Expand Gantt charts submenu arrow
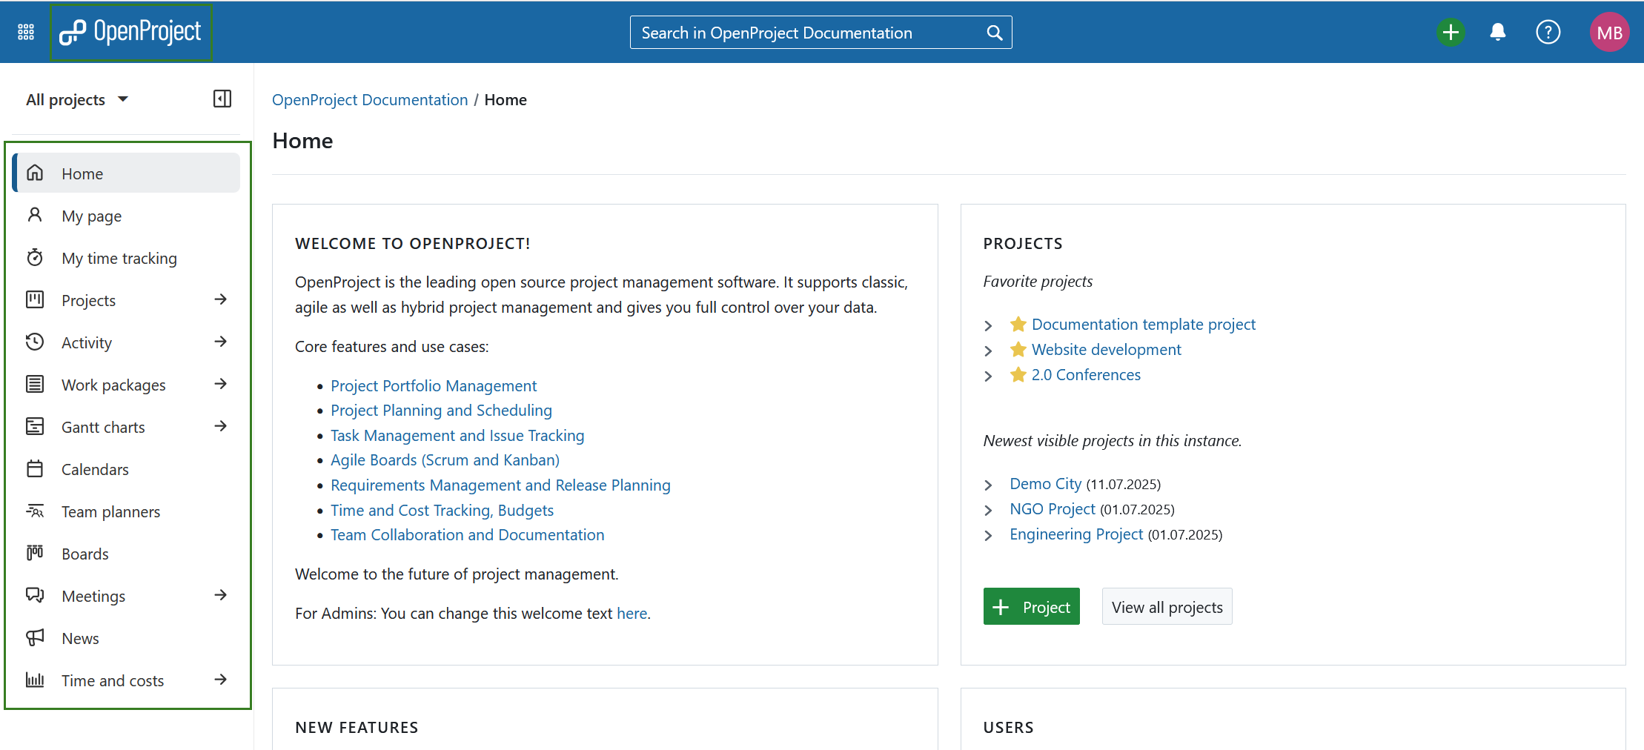 tap(220, 426)
